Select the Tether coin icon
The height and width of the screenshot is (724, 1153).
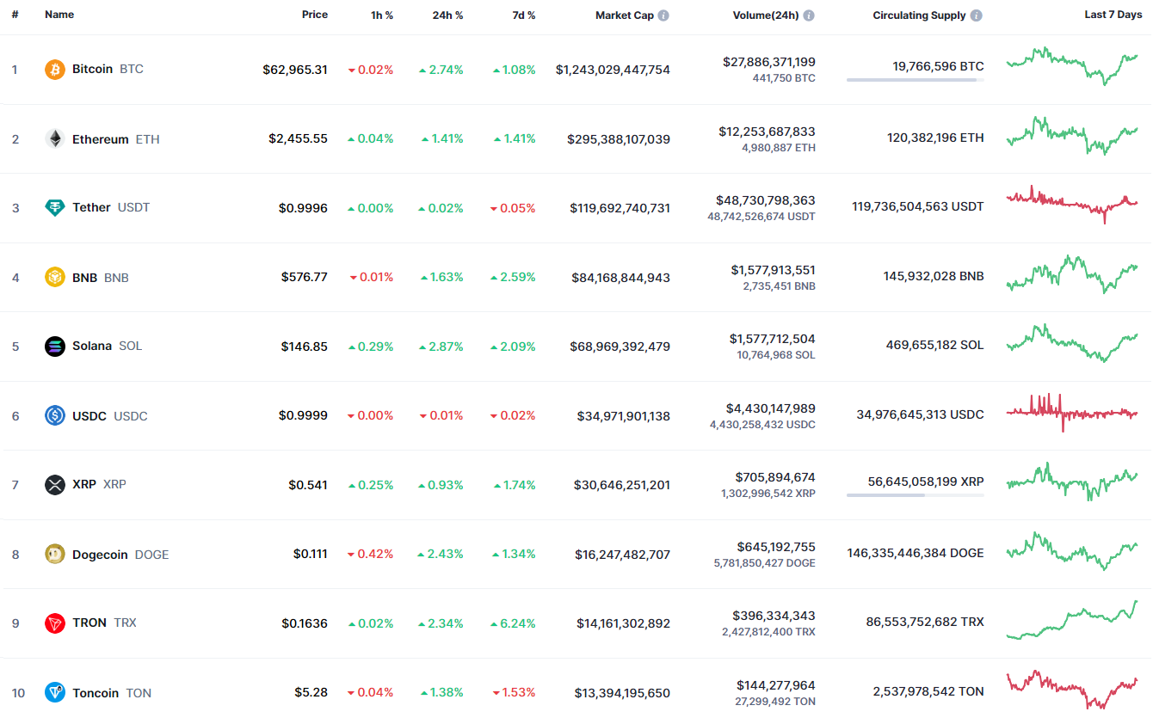click(x=55, y=207)
